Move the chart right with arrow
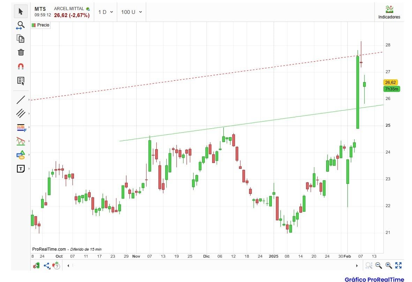This screenshot has height=282, width=412. [357, 266]
